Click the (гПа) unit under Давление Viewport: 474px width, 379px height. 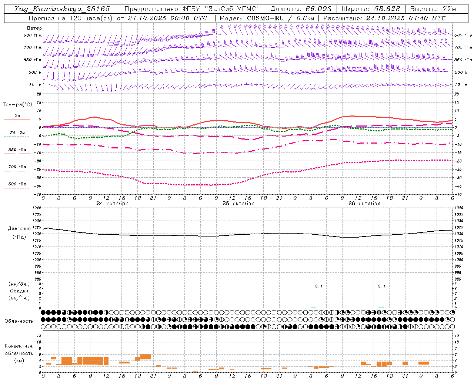pos(19,237)
